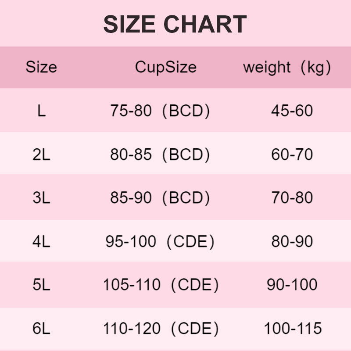Select the 2L size label
The height and width of the screenshot is (351, 351).
click(41, 154)
